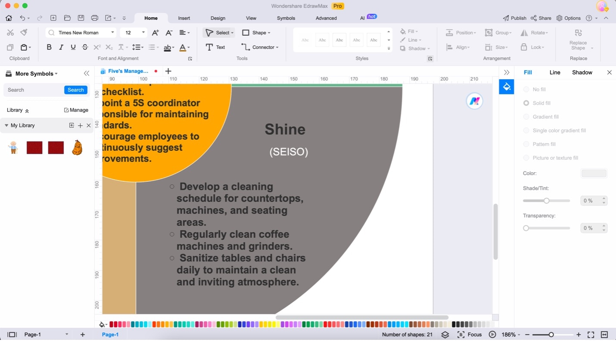Open the Page-1 selector dropdown

67,335
